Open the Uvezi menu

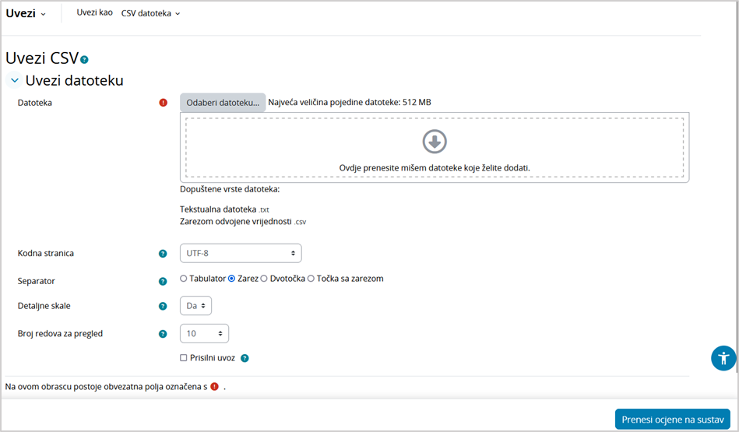26,14
